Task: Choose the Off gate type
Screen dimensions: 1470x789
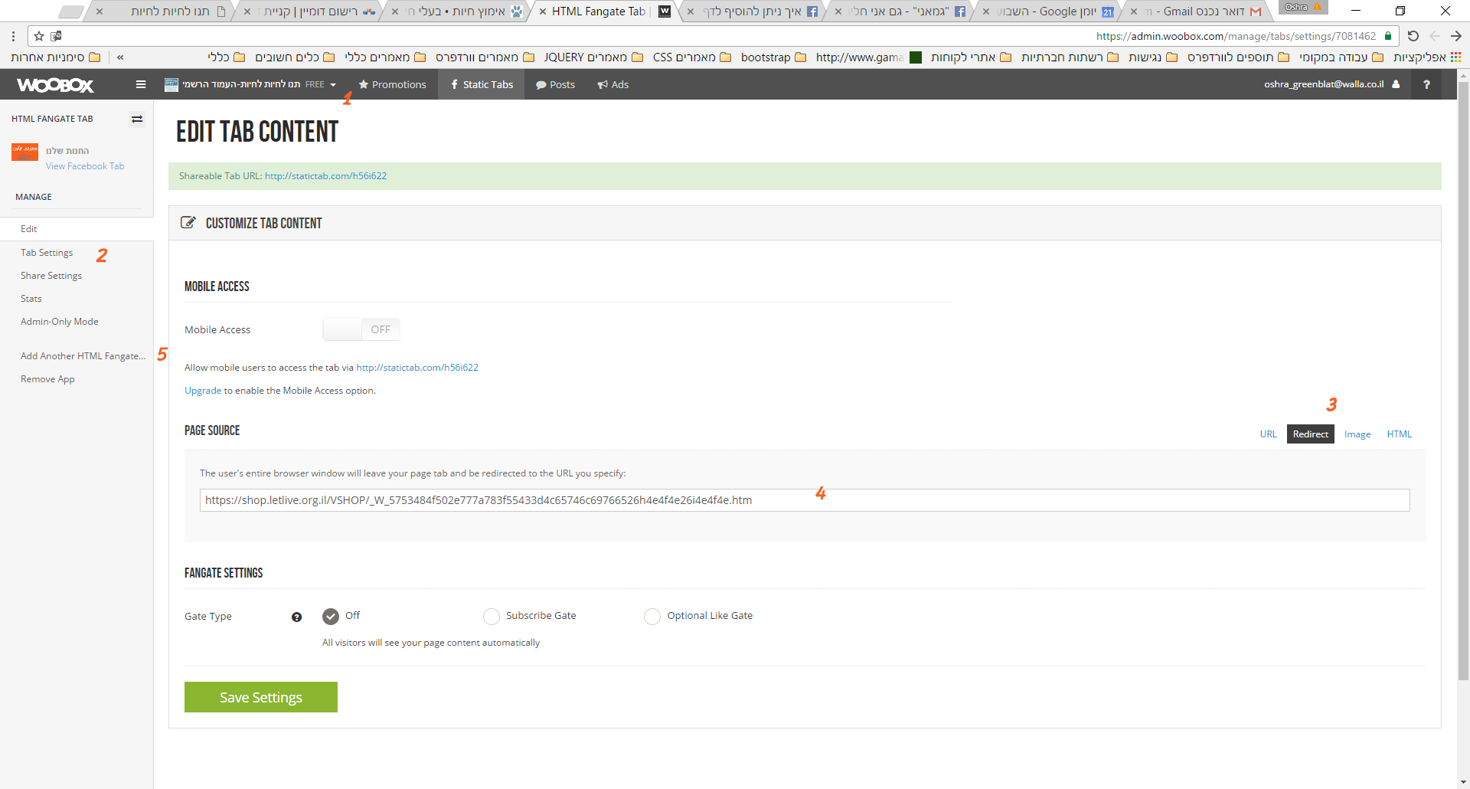Action: tap(331, 617)
